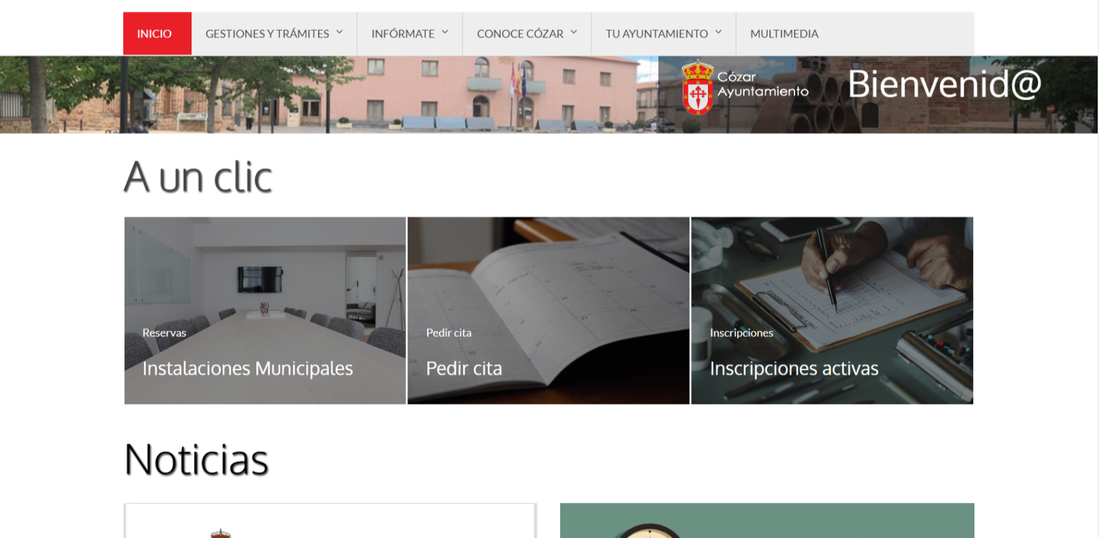Click the town hall building banner photo
The image size is (1099, 538).
pyautogui.click(x=329, y=94)
